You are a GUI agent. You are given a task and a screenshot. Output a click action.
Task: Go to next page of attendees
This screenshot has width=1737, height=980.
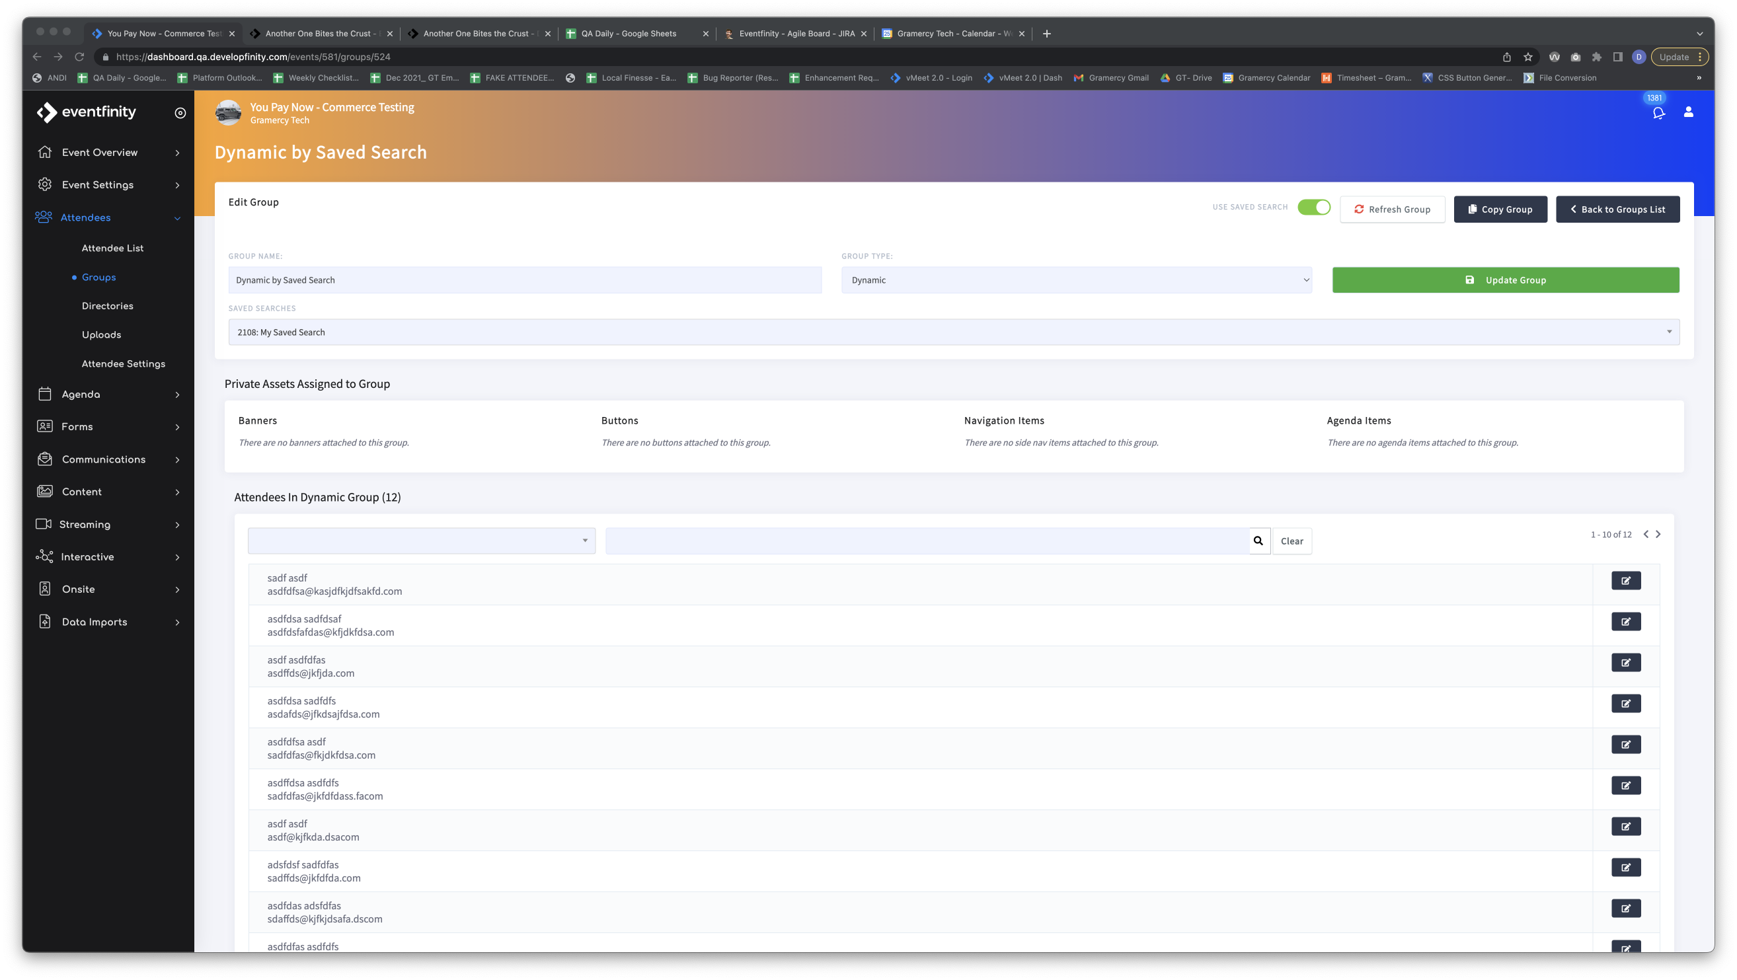(x=1658, y=534)
